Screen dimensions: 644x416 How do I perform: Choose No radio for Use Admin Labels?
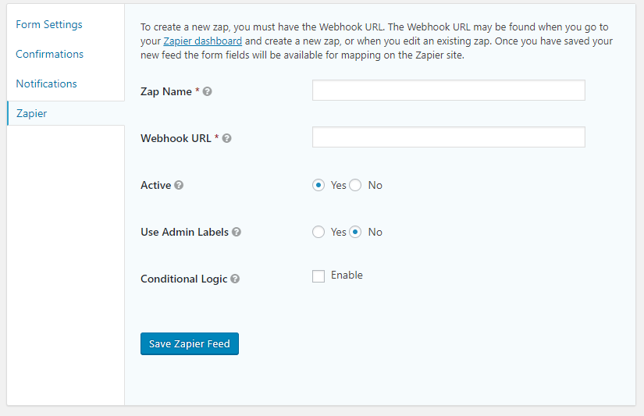pyautogui.click(x=355, y=232)
